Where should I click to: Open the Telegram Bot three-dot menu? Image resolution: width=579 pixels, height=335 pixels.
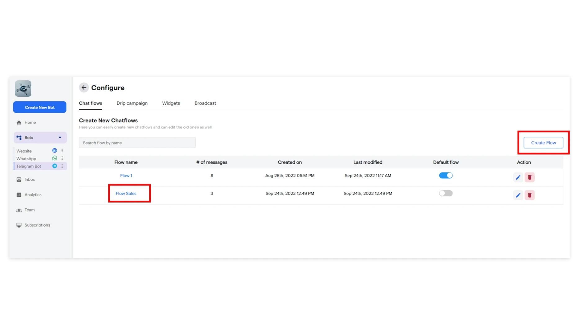(62, 166)
